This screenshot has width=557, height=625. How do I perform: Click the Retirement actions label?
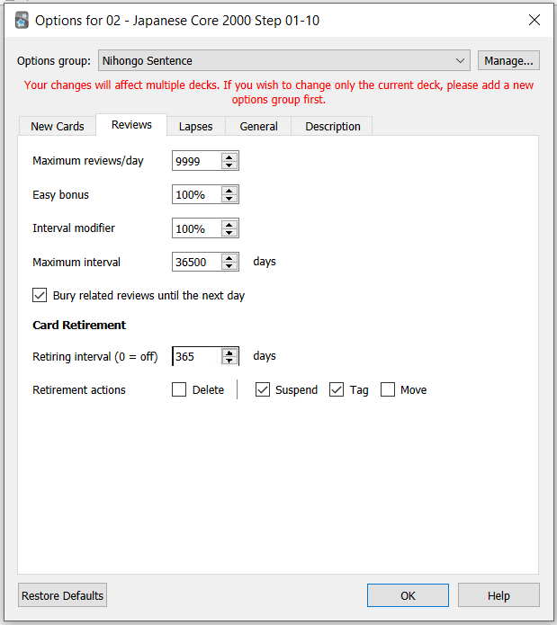click(x=79, y=389)
